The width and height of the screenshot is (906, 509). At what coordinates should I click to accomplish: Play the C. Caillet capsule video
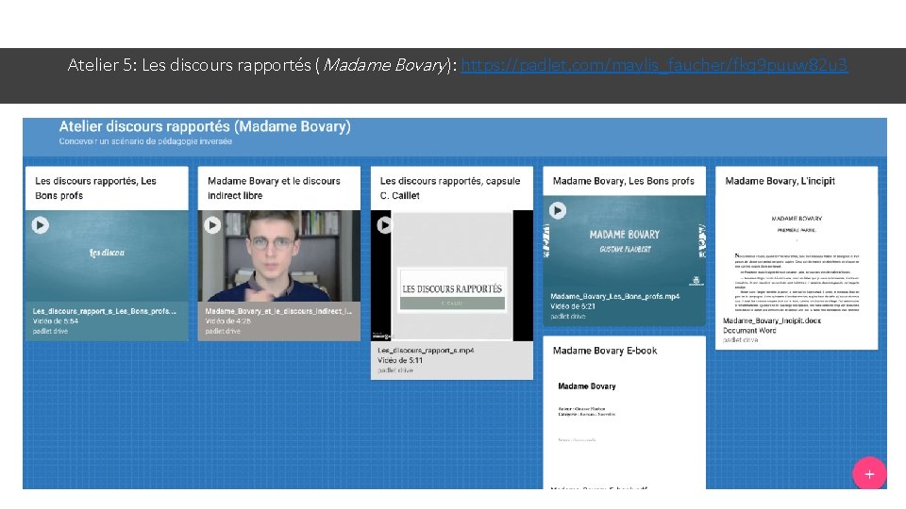click(x=384, y=225)
